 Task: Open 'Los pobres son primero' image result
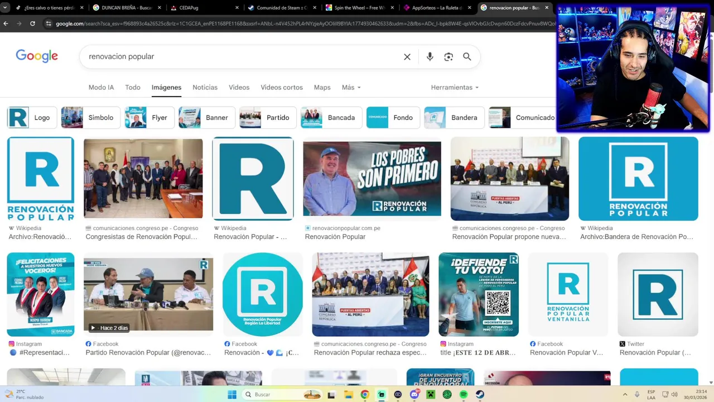click(372, 179)
